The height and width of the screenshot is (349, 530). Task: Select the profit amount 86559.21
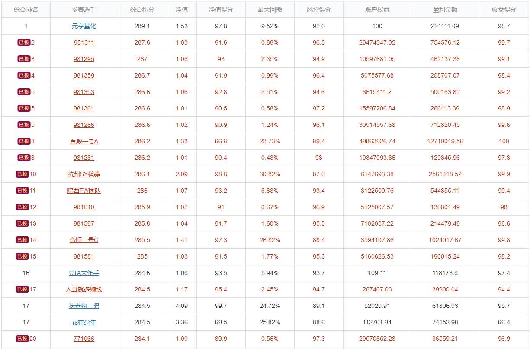(445, 339)
